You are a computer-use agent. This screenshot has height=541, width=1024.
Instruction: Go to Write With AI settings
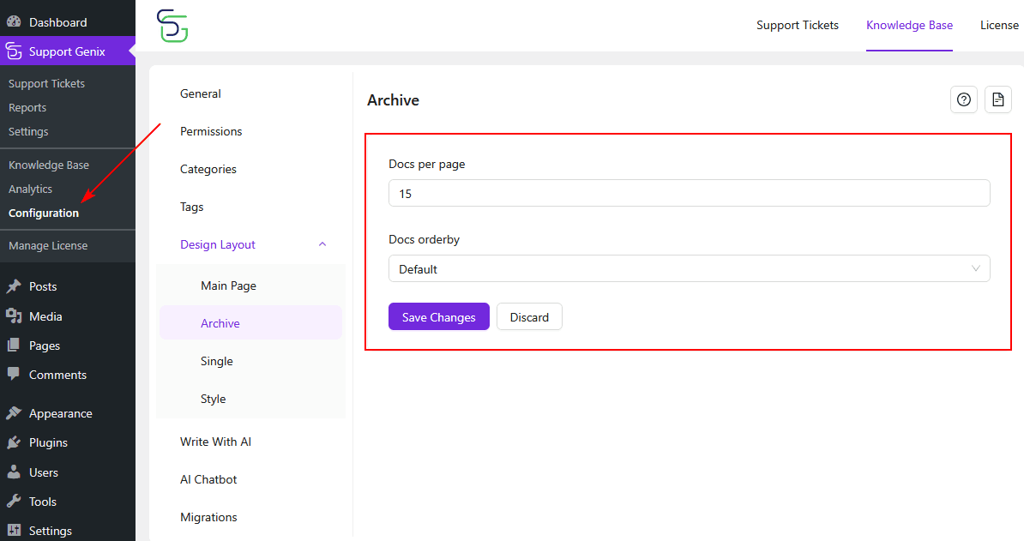coord(215,442)
